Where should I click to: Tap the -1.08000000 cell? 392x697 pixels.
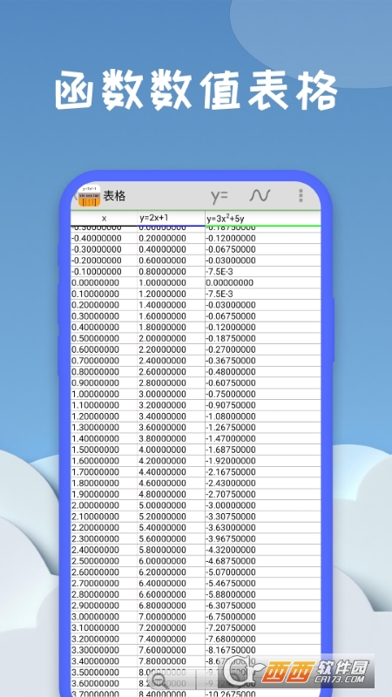point(263,416)
